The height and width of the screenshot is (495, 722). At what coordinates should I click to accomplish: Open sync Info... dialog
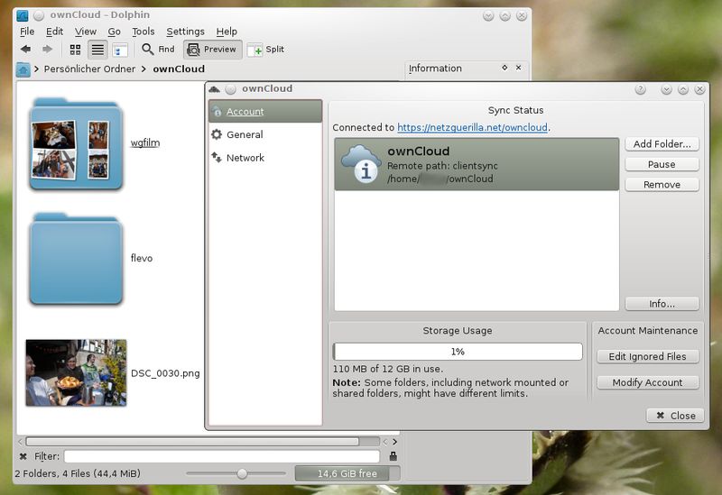[x=662, y=304]
